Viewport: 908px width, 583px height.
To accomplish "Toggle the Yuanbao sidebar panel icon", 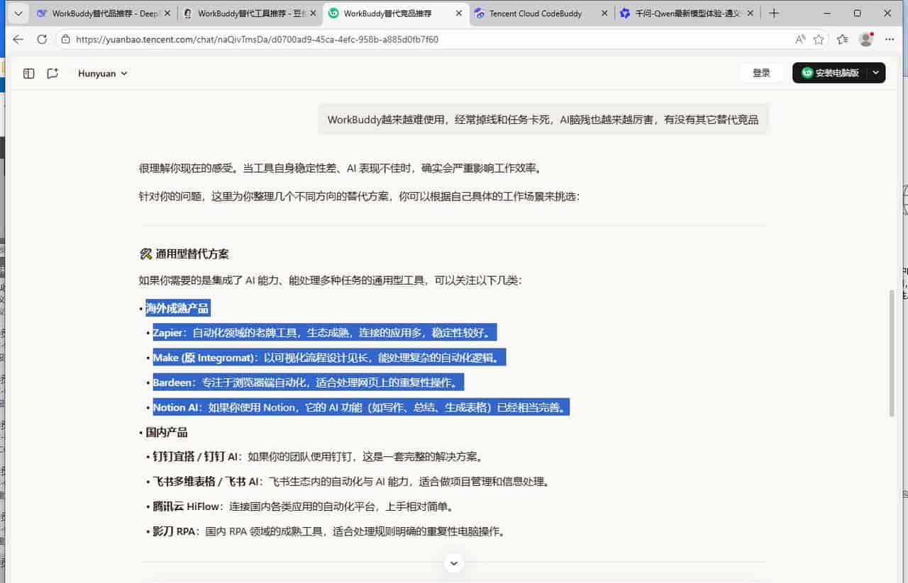I will (x=29, y=73).
